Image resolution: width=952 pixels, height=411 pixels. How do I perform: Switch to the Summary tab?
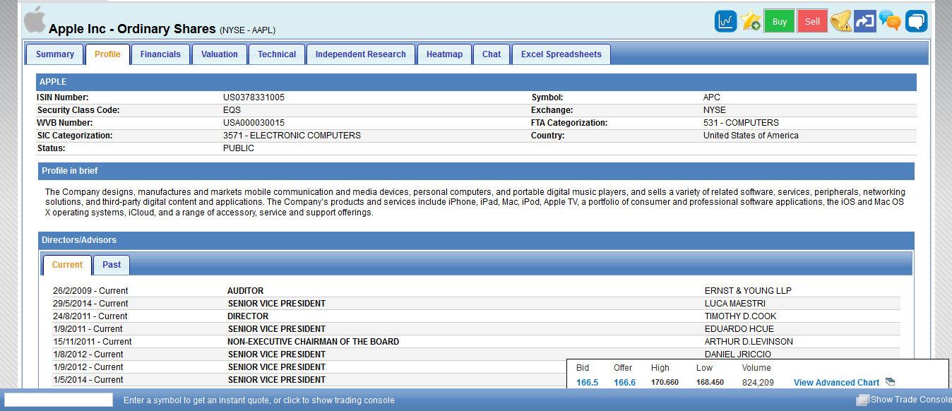(x=55, y=54)
